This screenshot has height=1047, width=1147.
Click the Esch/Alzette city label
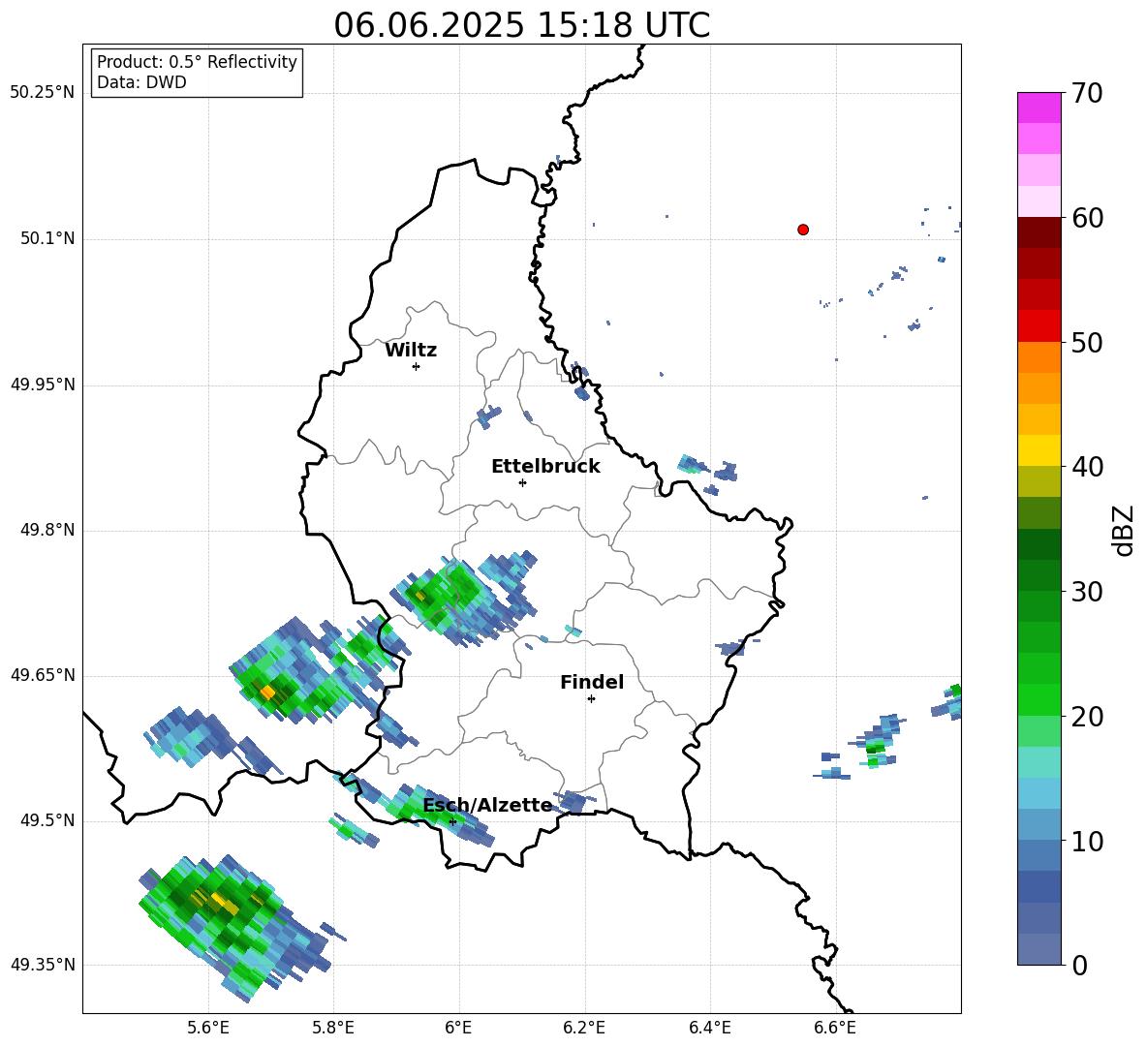(x=488, y=805)
